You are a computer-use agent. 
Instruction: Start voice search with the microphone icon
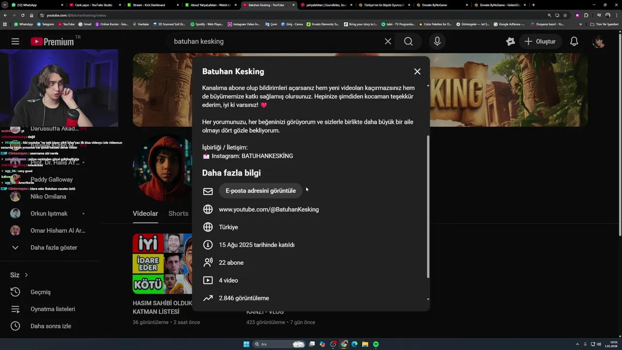tap(437, 41)
